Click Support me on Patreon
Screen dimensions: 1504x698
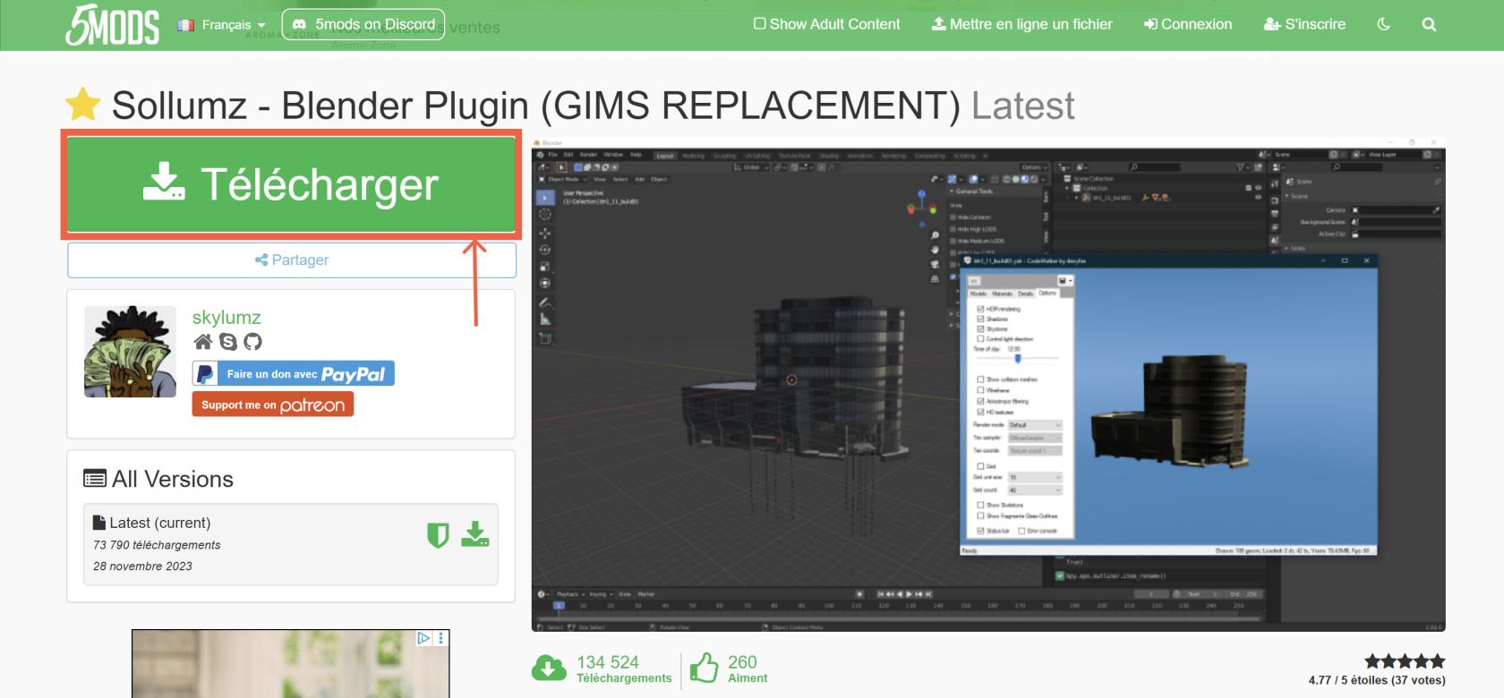[272, 405]
